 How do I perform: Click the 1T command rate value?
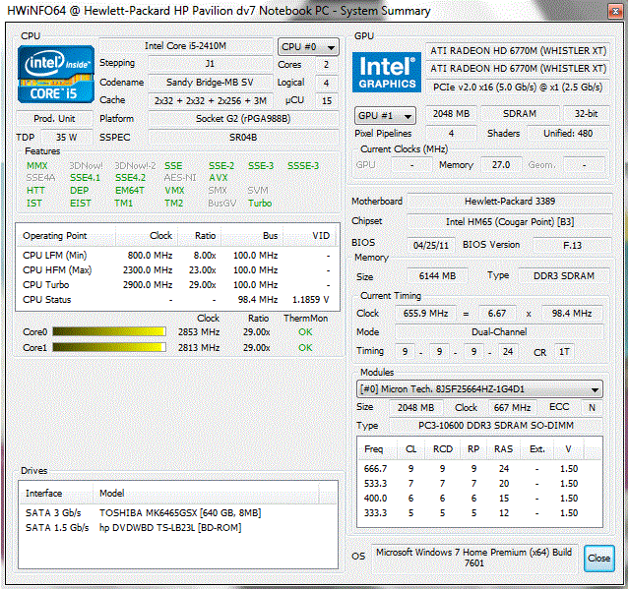tap(564, 352)
